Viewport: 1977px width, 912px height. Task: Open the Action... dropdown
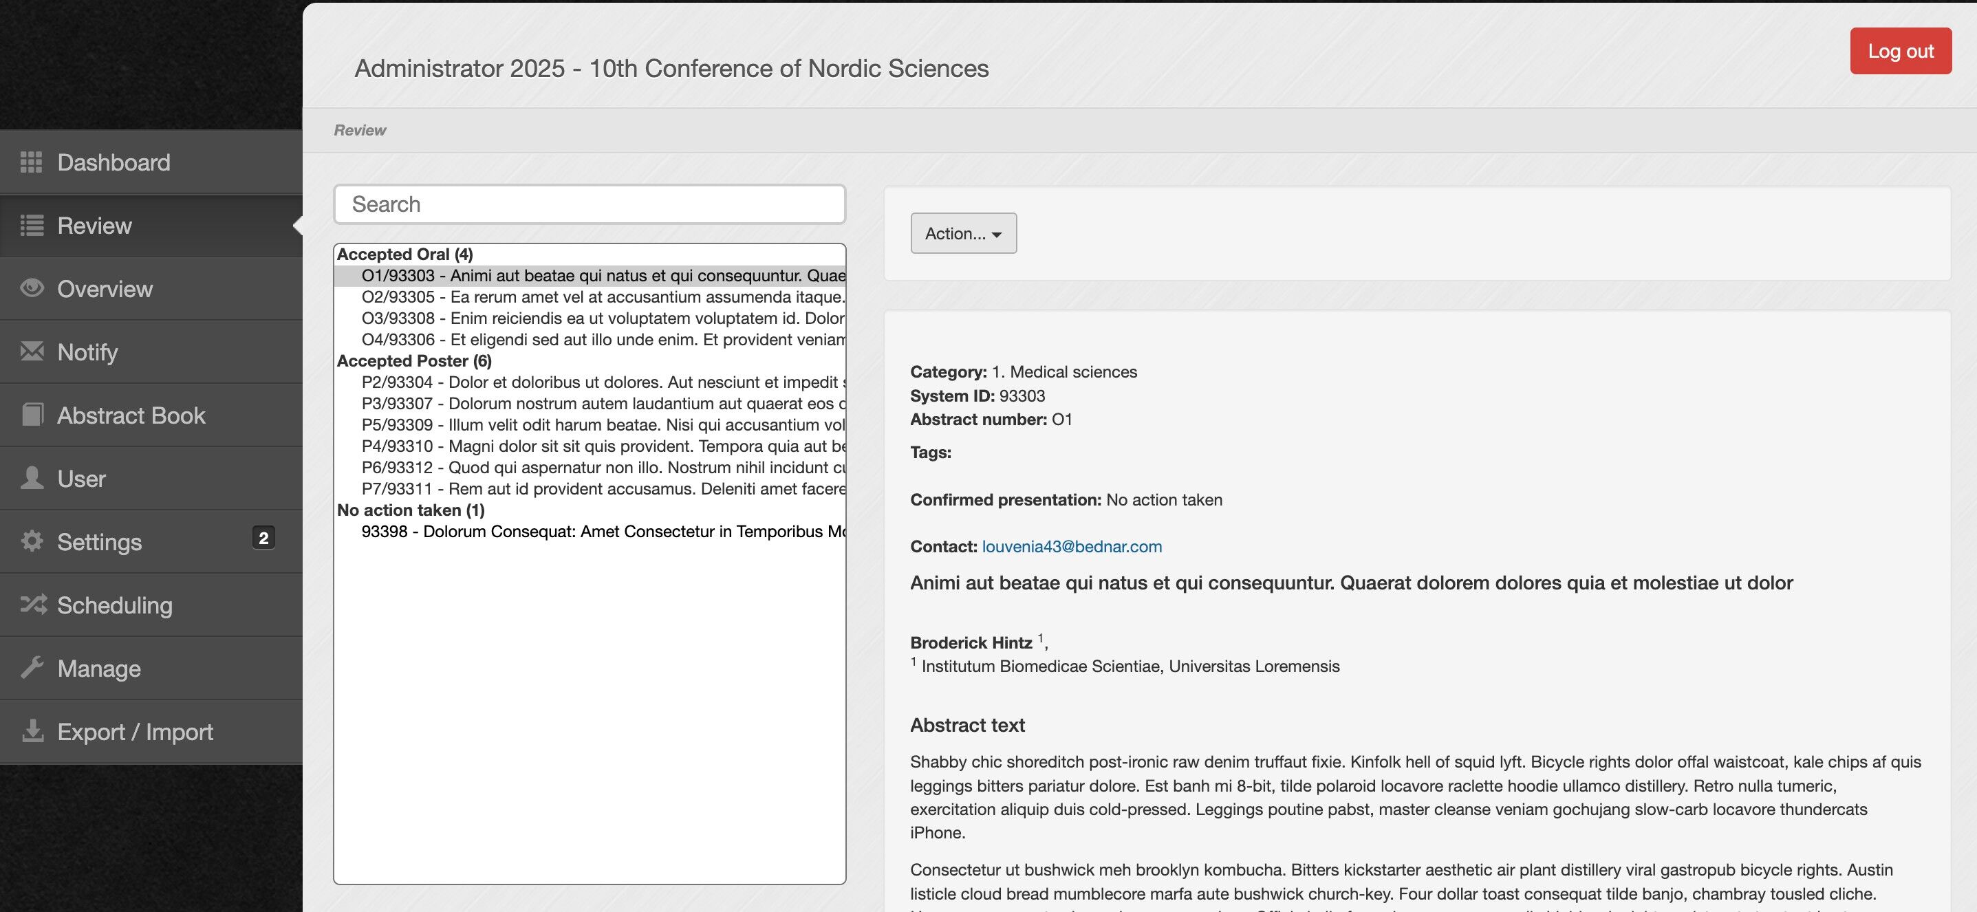(963, 233)
